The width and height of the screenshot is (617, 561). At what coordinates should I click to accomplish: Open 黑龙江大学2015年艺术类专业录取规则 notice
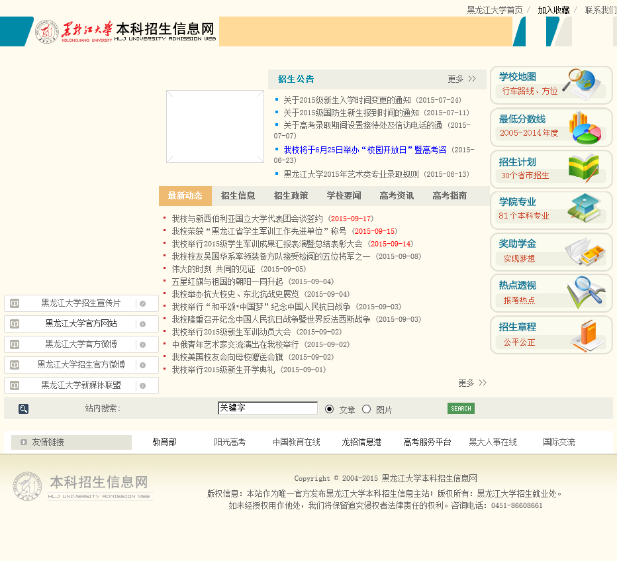[351, 174]
